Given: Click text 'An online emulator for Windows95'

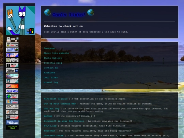Looking at the screenshot, I should (x=110, y=121).
